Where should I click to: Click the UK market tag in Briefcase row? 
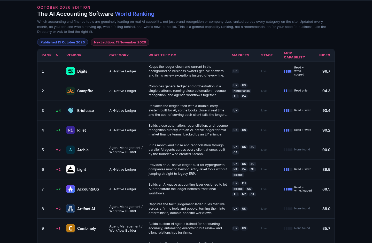[235, 110]
